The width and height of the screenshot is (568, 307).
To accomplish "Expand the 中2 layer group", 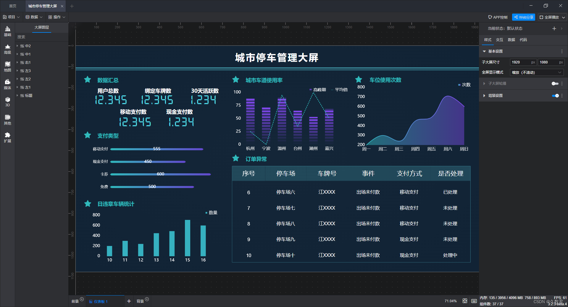I will pos(17,46).
